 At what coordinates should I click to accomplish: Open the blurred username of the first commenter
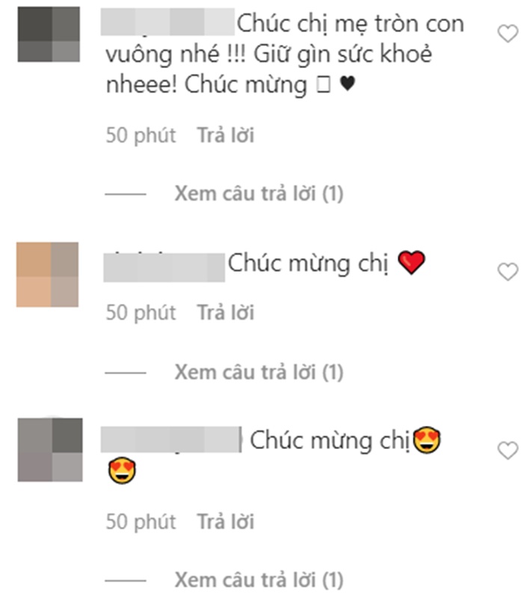167,22
